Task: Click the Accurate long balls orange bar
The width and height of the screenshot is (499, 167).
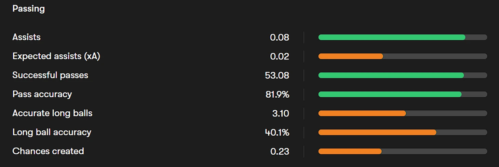Action: (x=362, y=113)
